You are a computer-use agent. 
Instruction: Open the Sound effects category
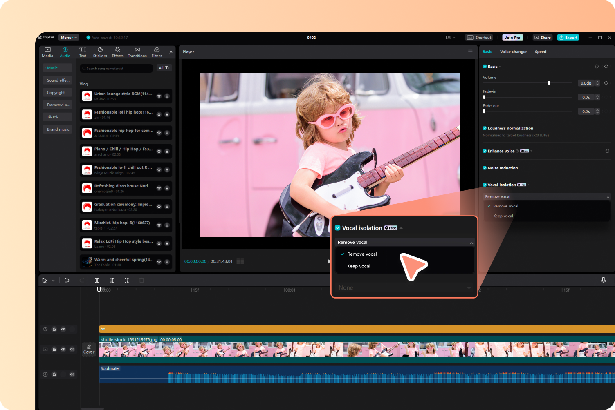[x=58, y=80]
